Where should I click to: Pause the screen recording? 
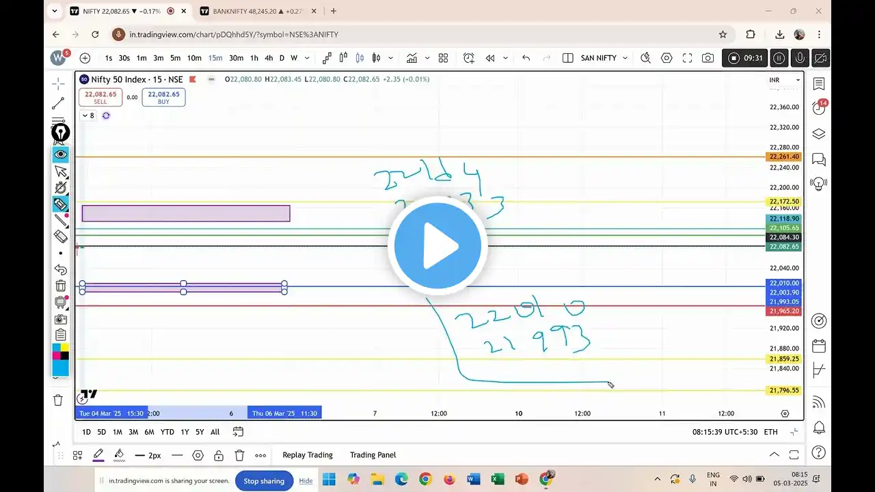[x=779, y=58]
